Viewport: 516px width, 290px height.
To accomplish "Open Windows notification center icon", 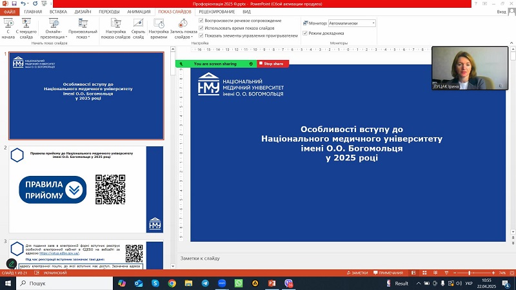I will click(x=506, y=283).
